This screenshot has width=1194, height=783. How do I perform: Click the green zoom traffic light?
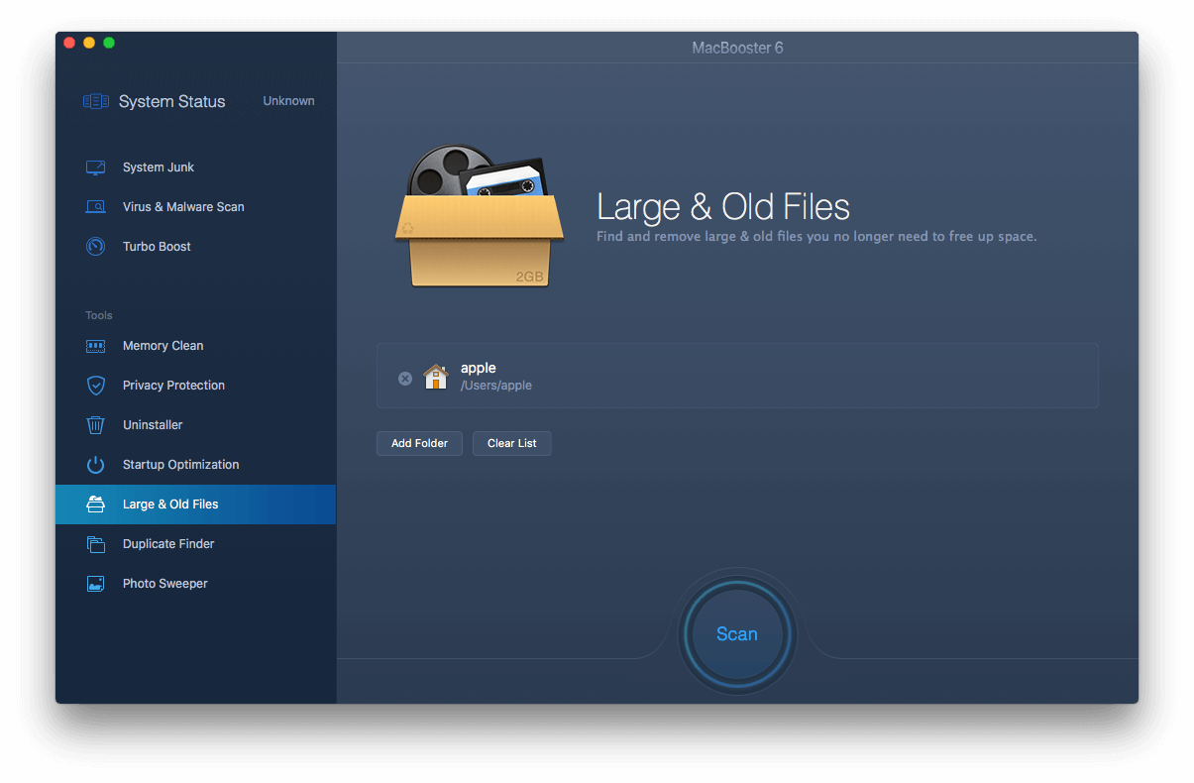pos(109,43)
